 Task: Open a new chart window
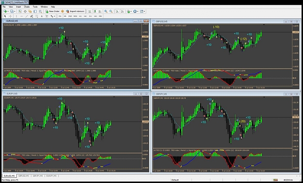(x=5, y=12)
